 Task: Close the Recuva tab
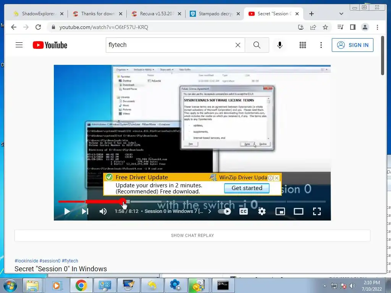tap(179, 14)
